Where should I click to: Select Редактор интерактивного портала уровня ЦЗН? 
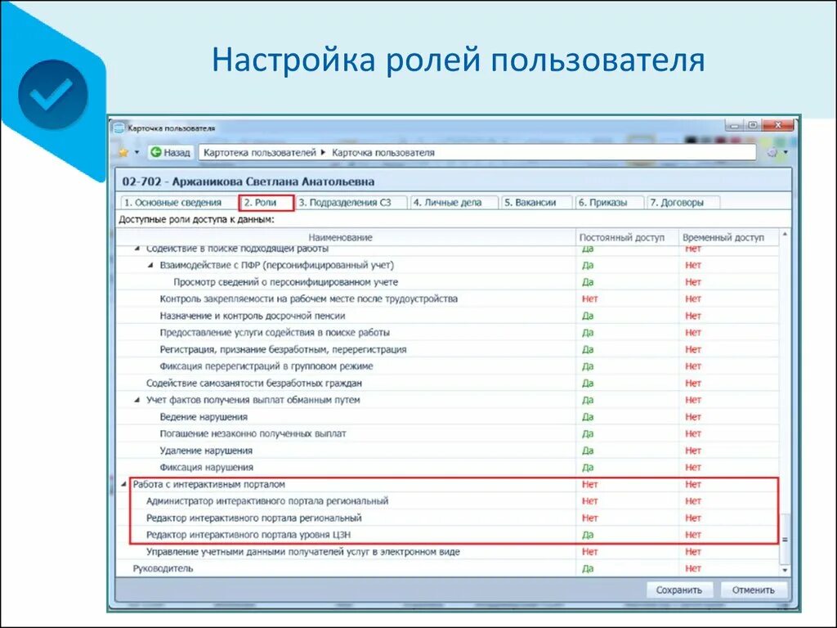pyautogui.click(x=447, y=535)
